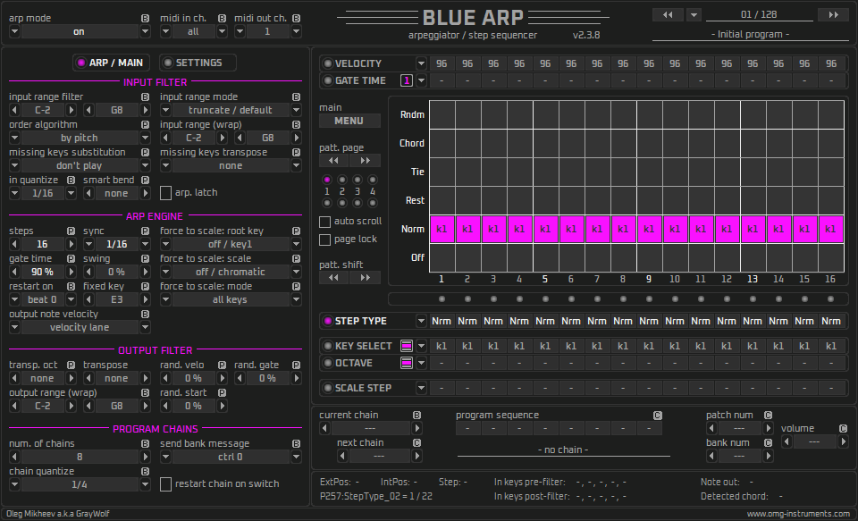Click step 1 Nrm step type cell
This screenshot has height=521, width=858.
441,321
